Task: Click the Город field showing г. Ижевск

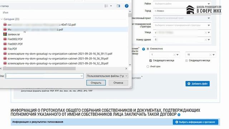Action: (x=182, y=11)
